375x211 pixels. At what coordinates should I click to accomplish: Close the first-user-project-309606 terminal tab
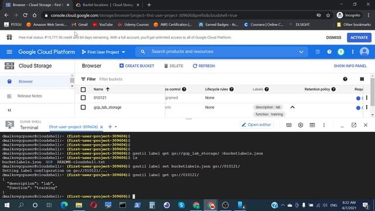pyautogui.click(x=101, y=127)
